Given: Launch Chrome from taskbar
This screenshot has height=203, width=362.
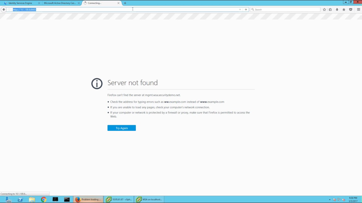Looking at the screenshot, I should click(44, 200).
